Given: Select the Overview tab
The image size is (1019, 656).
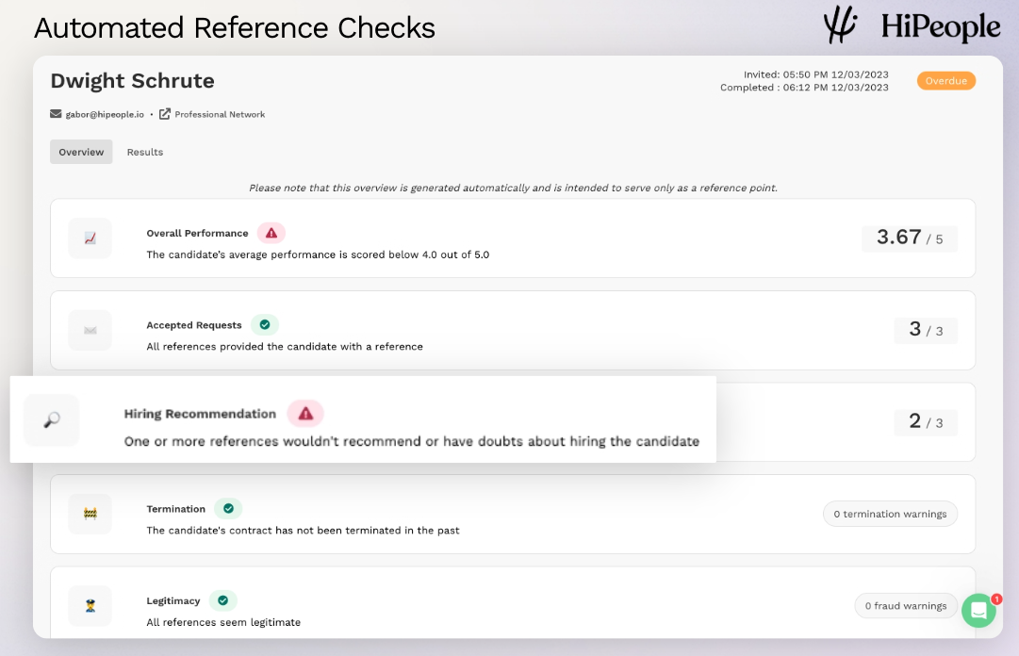Looking at the screenshot, I should tap(81, 152).
